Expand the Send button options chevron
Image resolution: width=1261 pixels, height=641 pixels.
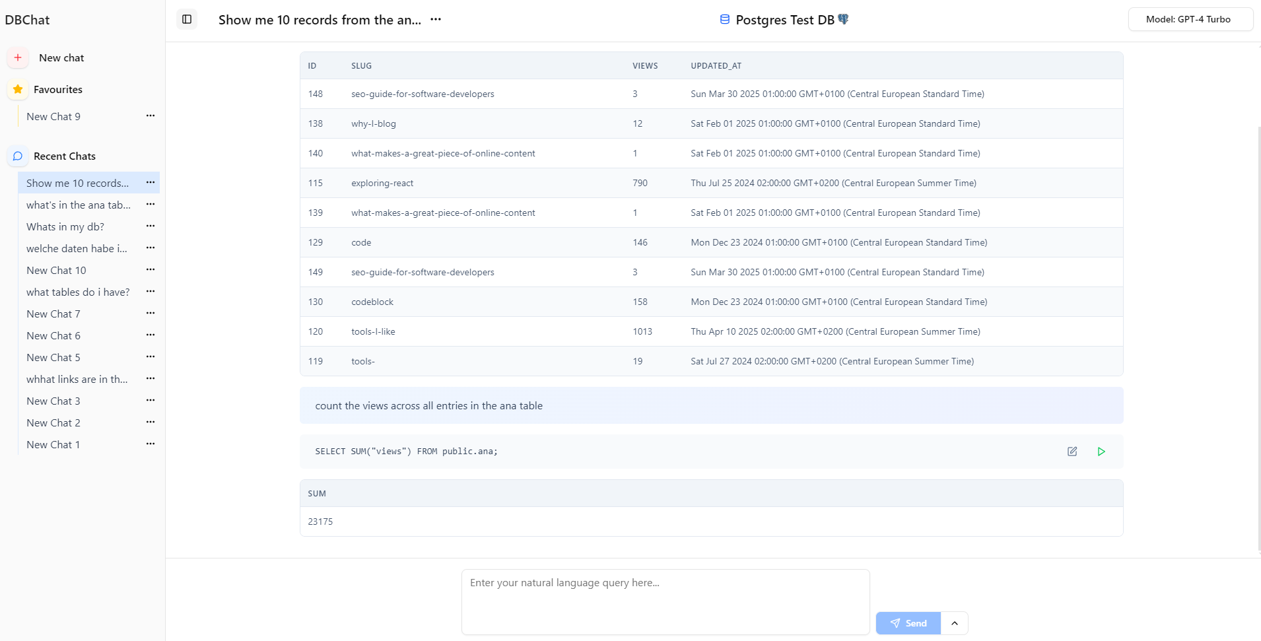(x=955, y=623)
